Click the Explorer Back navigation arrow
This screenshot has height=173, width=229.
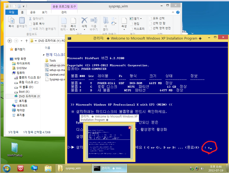pos(10,41)
